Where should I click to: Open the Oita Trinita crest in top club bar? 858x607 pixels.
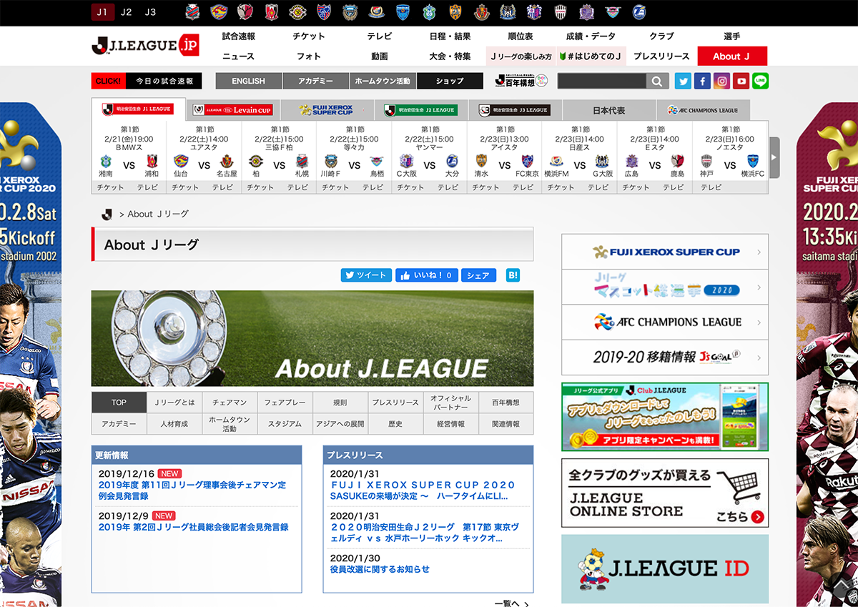coord(641,11)
